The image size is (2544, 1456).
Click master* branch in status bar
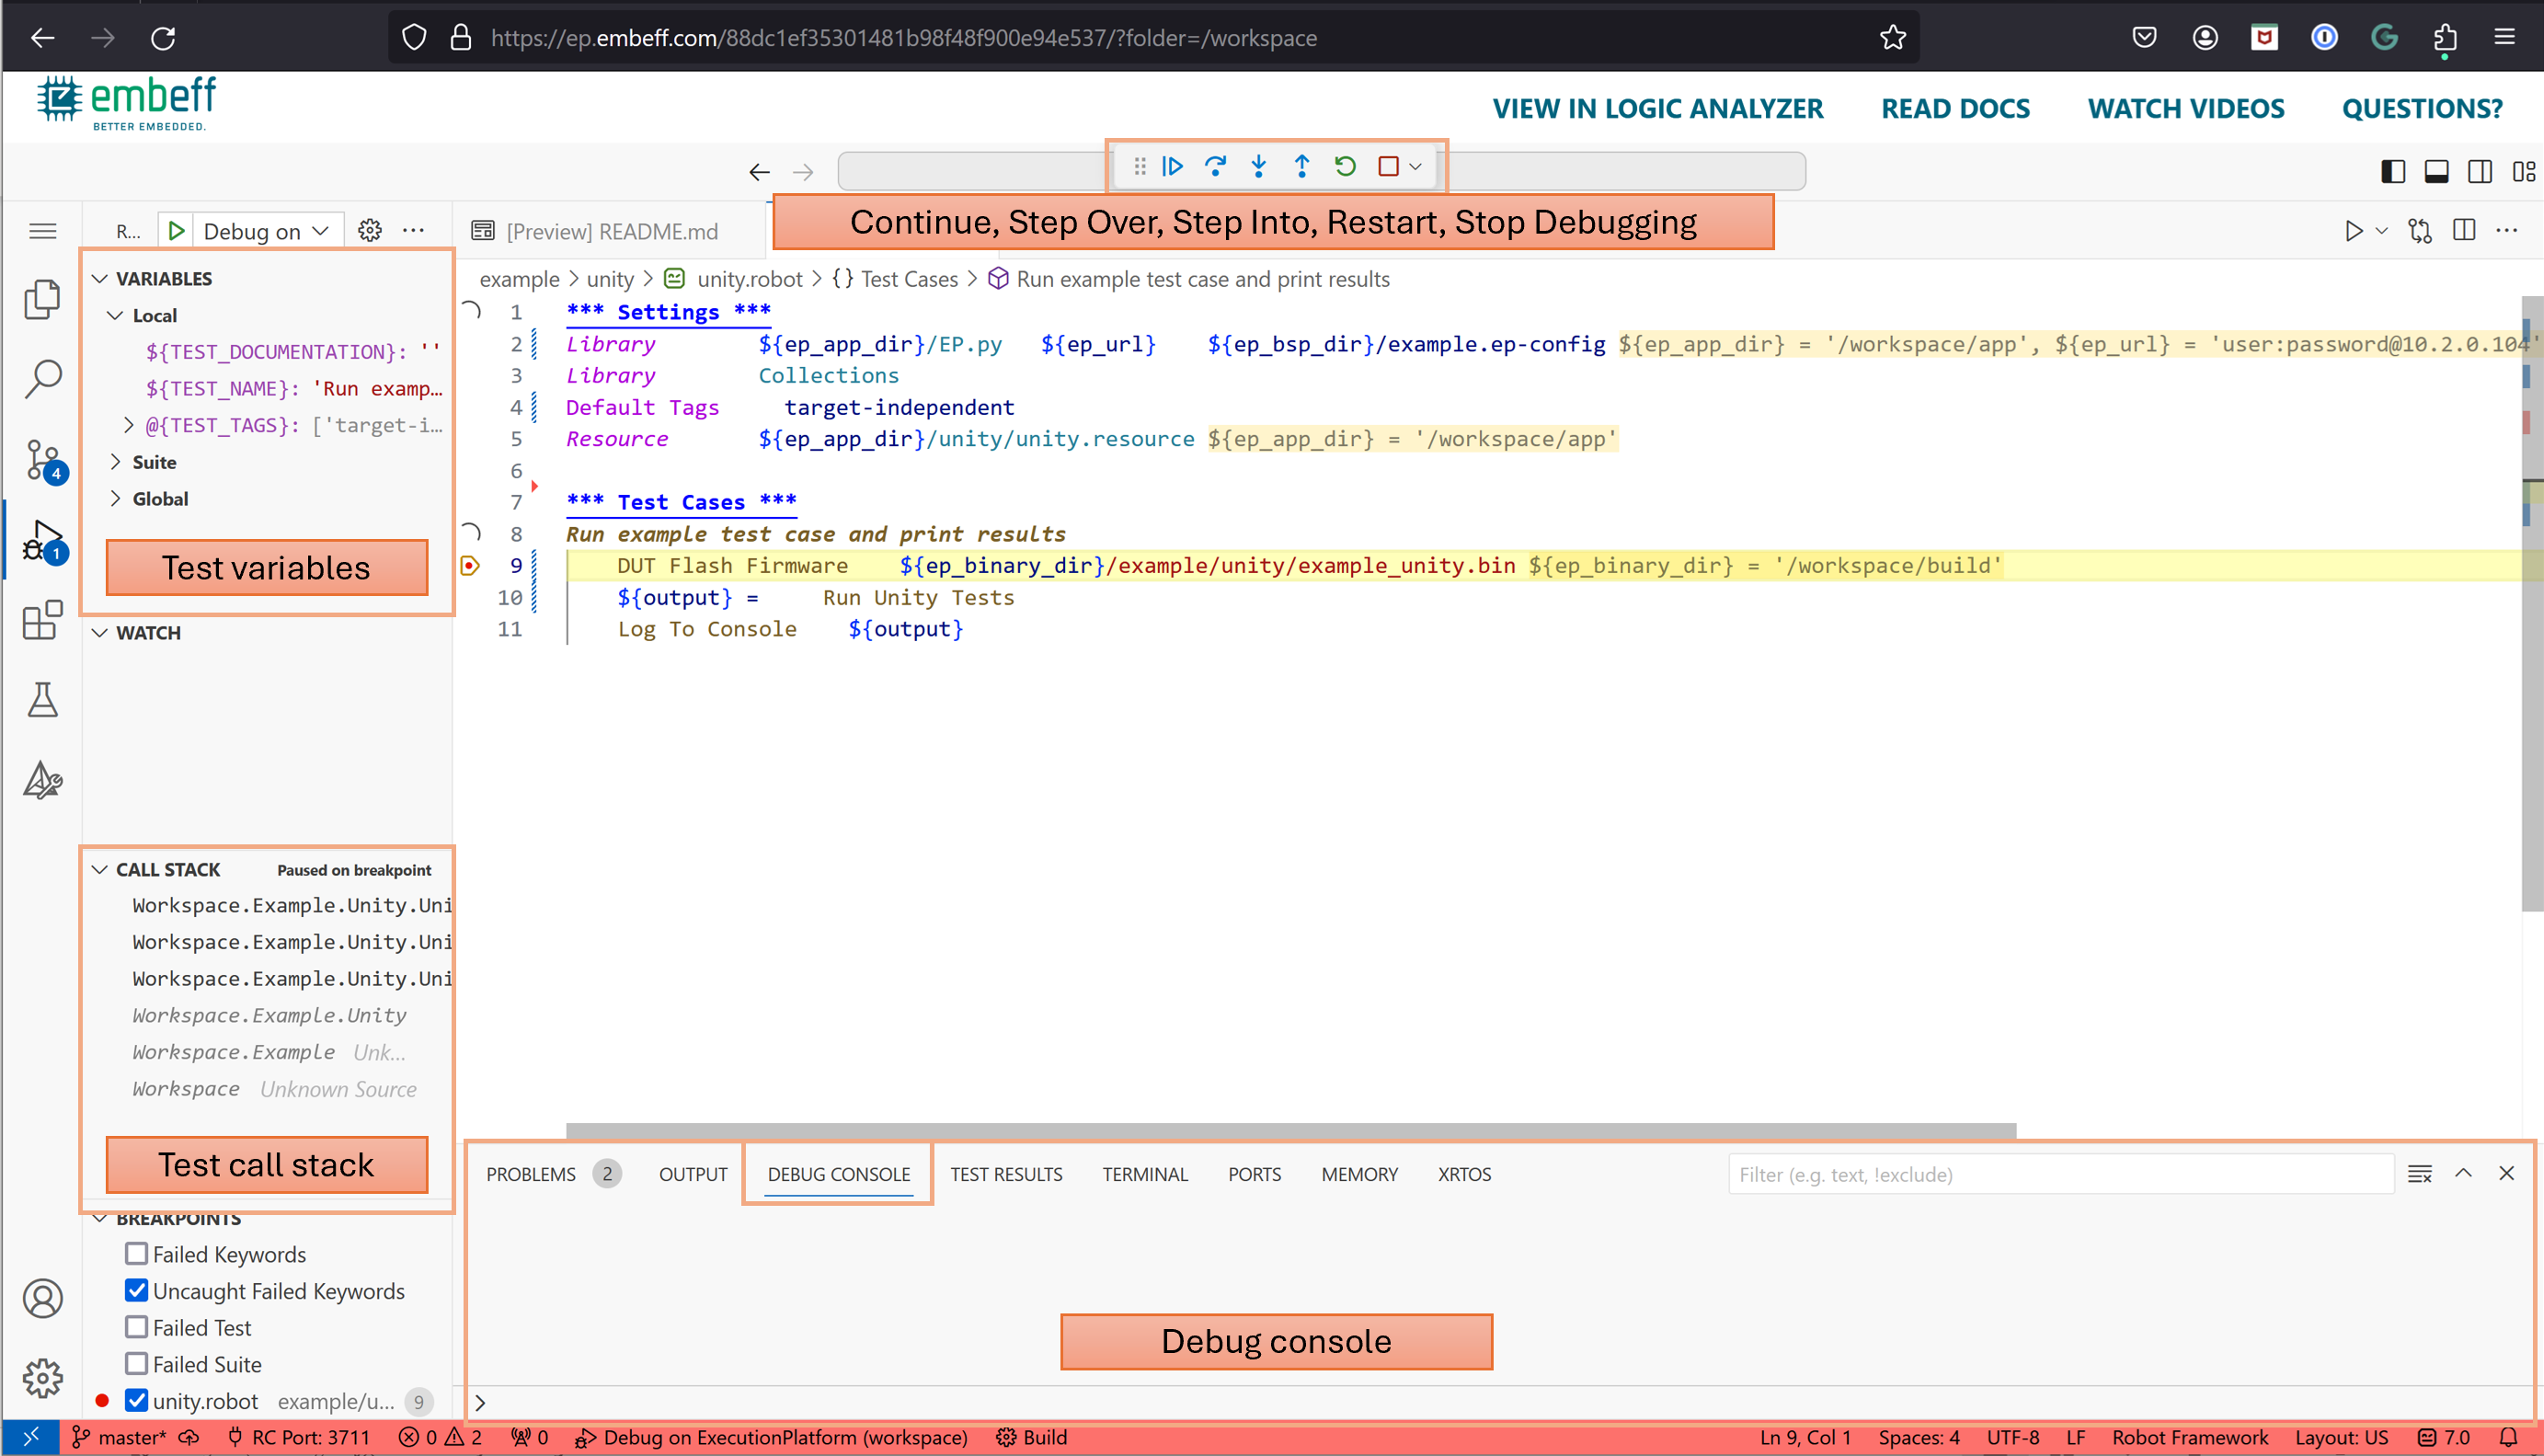click(x=118, y=1437)
